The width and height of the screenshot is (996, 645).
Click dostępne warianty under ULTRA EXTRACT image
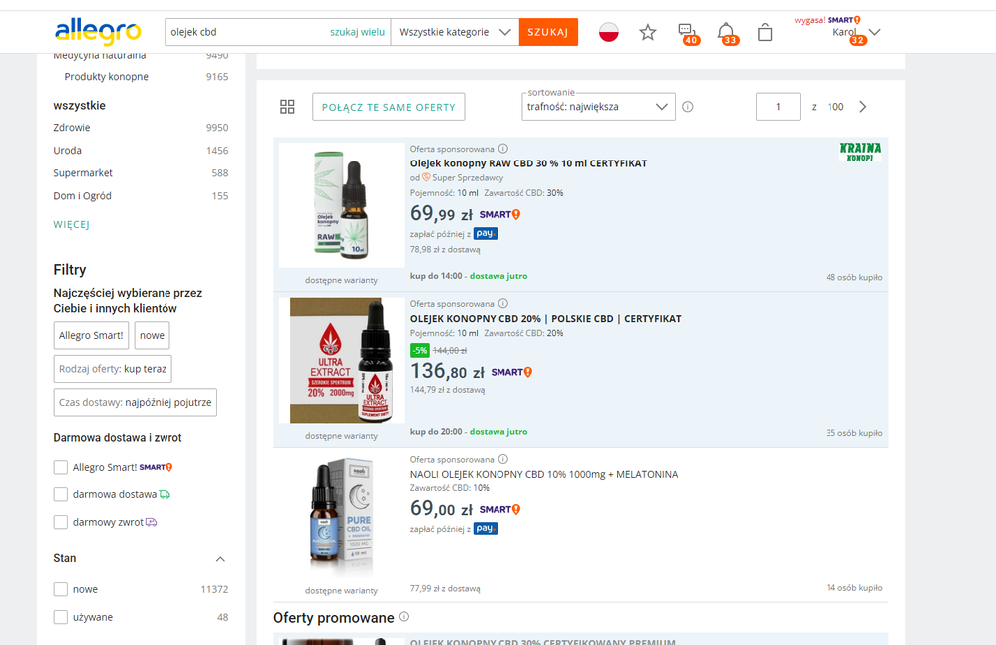coord(341,436)
